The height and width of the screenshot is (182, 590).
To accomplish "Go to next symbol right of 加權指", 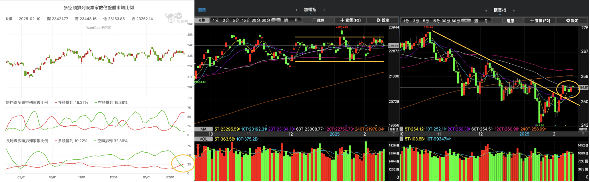I will (x=324, y=10).
